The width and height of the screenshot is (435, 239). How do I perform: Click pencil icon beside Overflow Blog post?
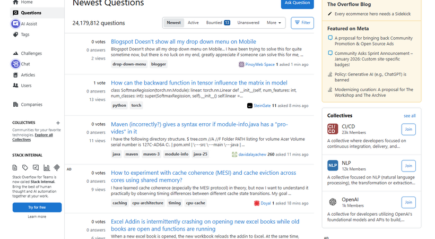(330, 14)
